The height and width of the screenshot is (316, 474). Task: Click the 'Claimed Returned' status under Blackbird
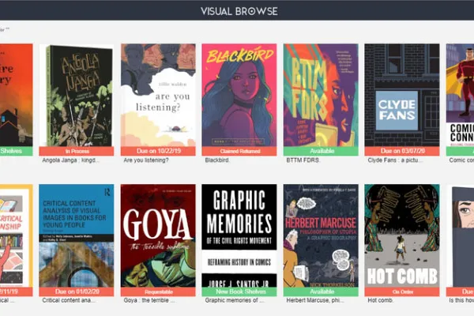239,151
